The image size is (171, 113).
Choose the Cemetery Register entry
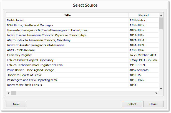point(19,55)
